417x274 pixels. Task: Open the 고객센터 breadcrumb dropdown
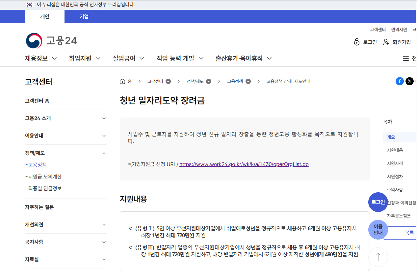tap(168, 81)
